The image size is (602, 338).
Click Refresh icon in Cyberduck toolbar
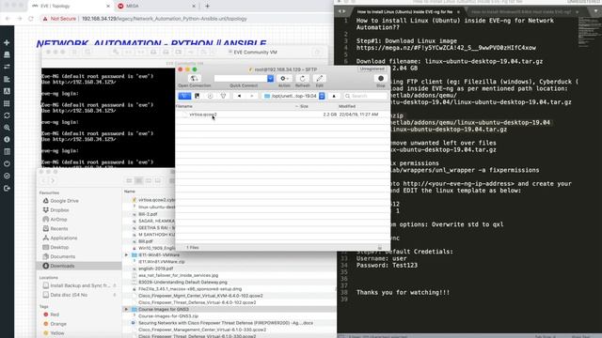303,78
